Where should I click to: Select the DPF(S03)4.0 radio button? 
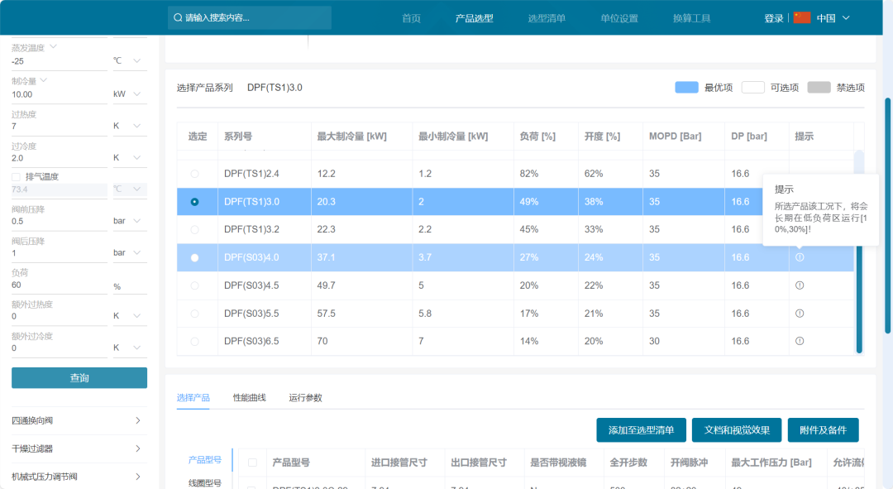tap(195, 257)
